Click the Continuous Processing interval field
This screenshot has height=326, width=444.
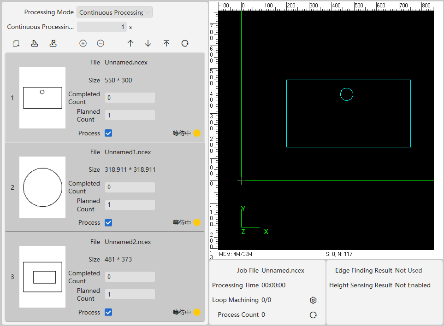click(x=102, y=27)
